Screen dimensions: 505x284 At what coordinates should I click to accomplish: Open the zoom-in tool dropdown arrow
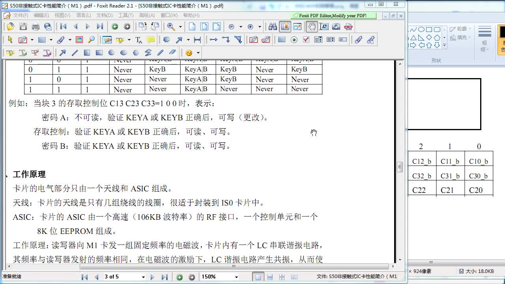tap(180, 27)
